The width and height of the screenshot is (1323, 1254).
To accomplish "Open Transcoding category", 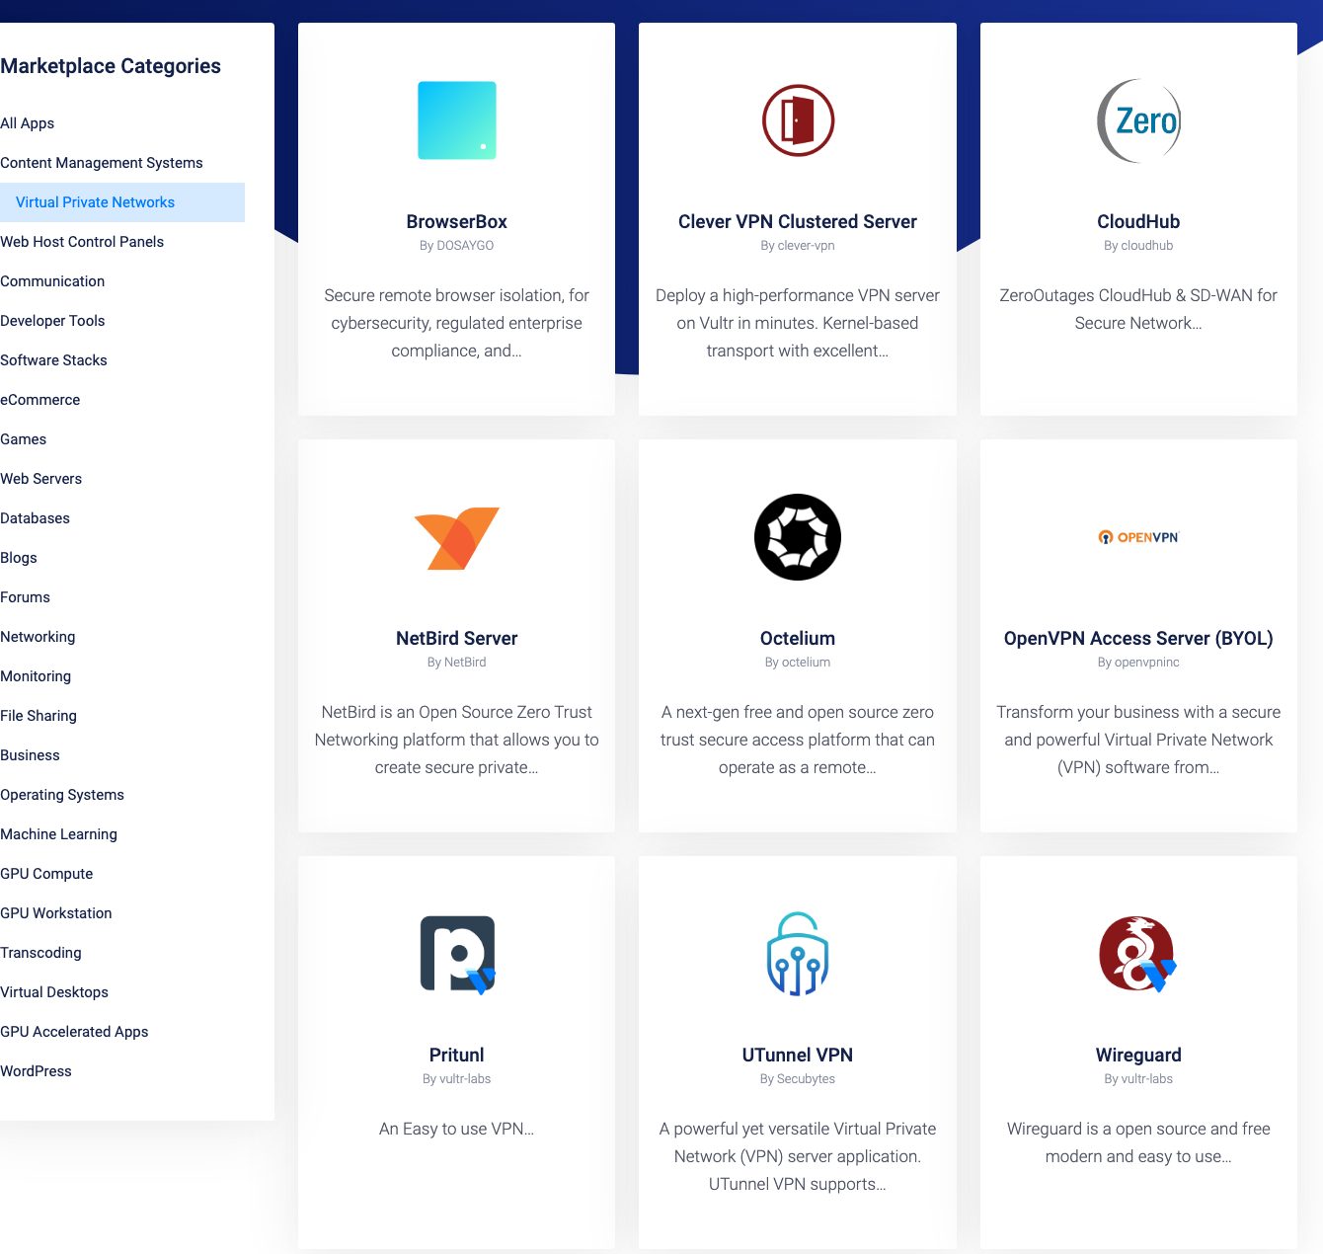I will click(40, 953).
